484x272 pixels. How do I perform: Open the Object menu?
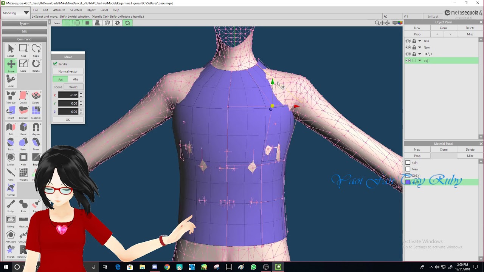pyautogui.click(x=91, y=10)
